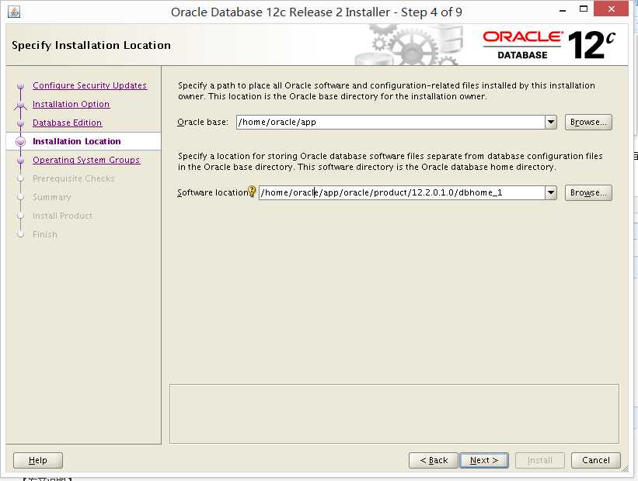Click the help hint icon beside Software location
The height and width of the screenshot is (481, 638).
tap(252, 191)
